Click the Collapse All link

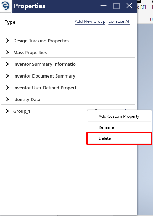click(x=119, y=21)
